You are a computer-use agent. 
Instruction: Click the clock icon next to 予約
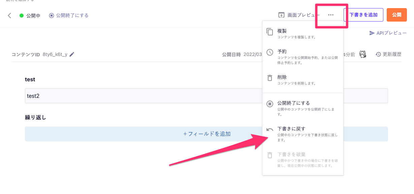tap(270, 52)
